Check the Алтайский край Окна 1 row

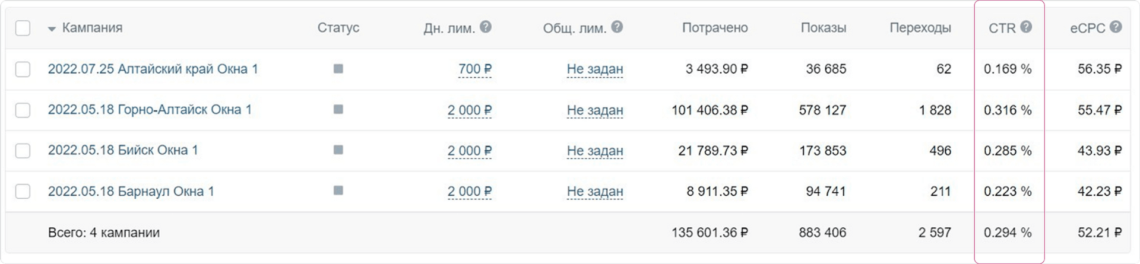[23, 69]
